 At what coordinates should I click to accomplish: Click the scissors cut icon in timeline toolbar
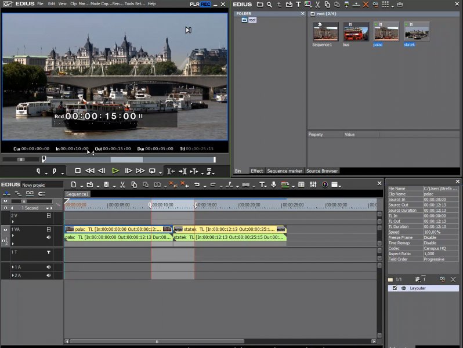point(122,184)
